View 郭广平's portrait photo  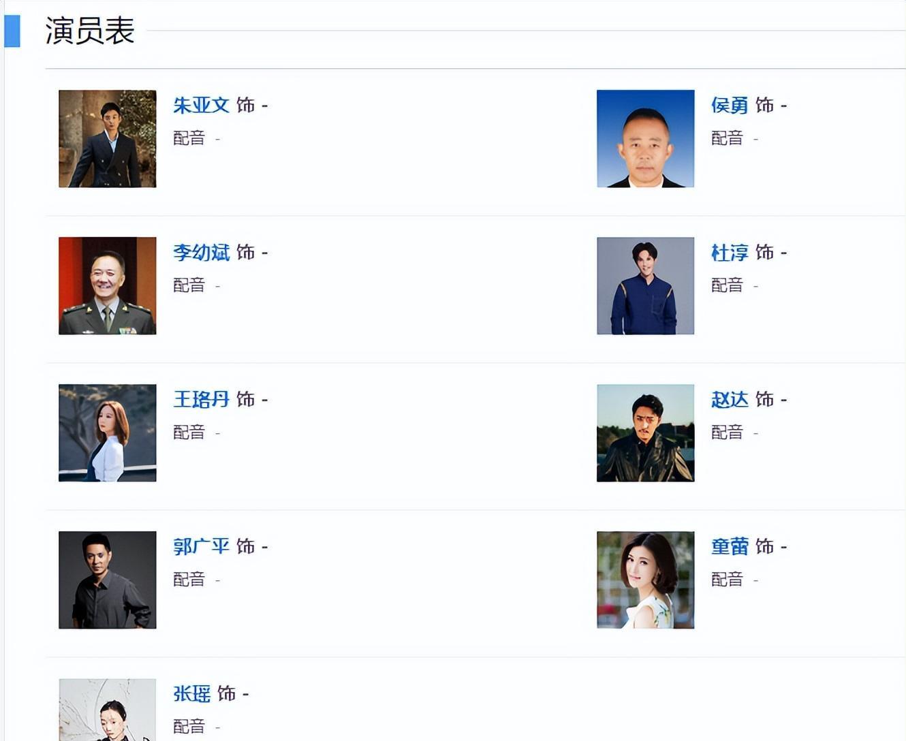click(108, 580)
